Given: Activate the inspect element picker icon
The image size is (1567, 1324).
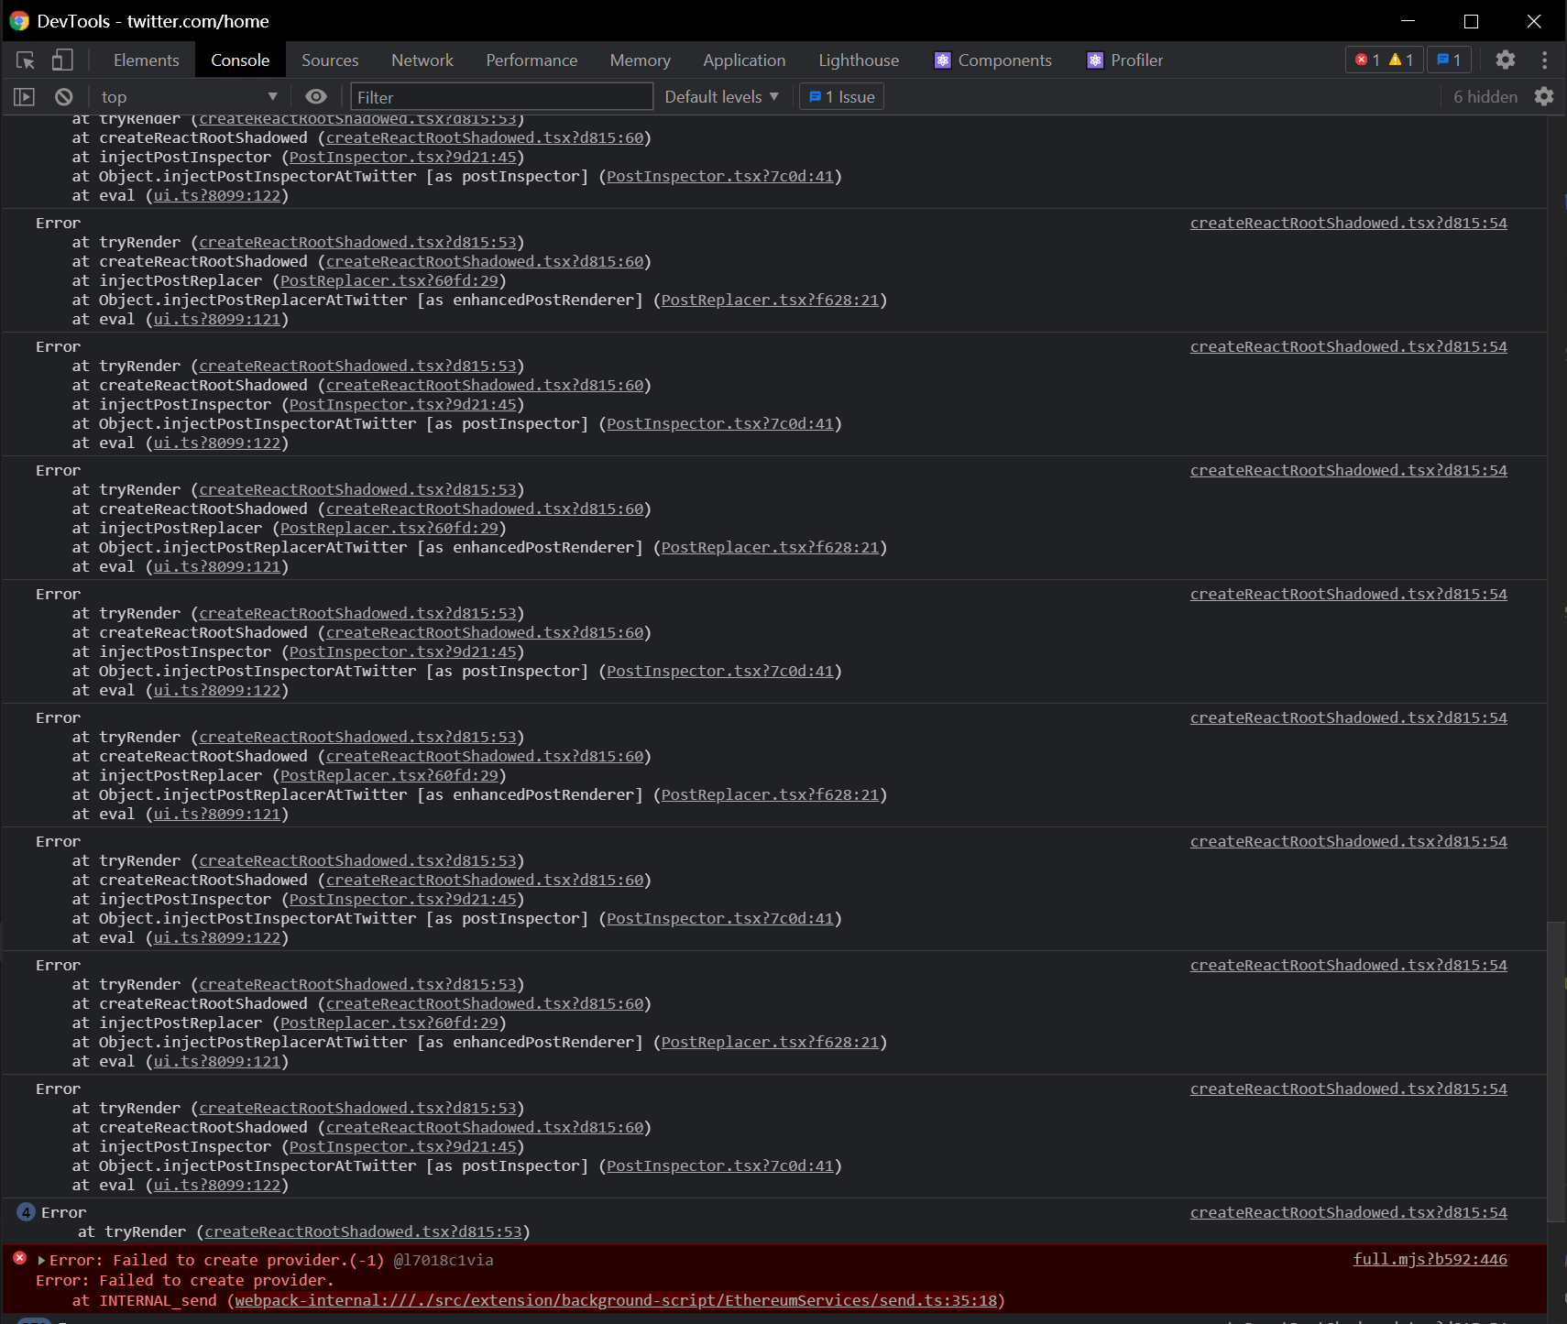Looking at the screenshot, I should [26, 60].
